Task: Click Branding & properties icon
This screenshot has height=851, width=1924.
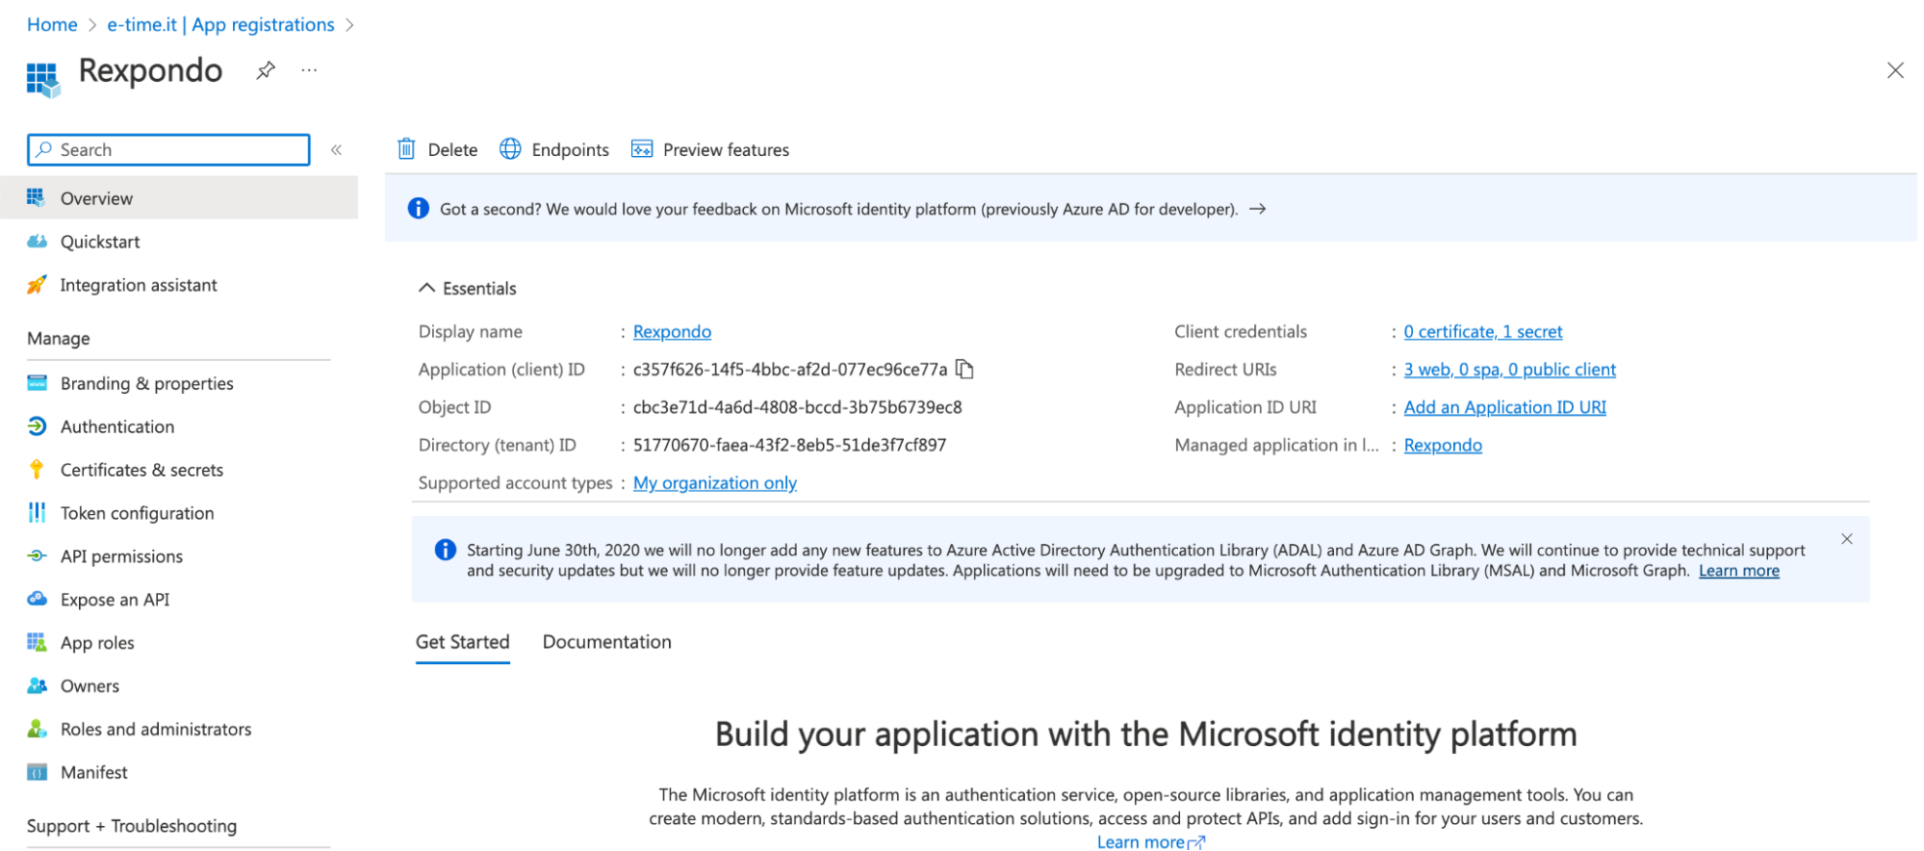Action: [37, 383]
